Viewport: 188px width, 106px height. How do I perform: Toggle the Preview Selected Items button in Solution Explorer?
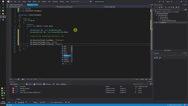179,7
